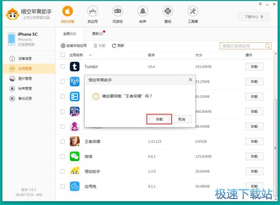The image size is (280, 205).
Task: Click Cancel (取消) in the dialog
Action: (182, 119)
